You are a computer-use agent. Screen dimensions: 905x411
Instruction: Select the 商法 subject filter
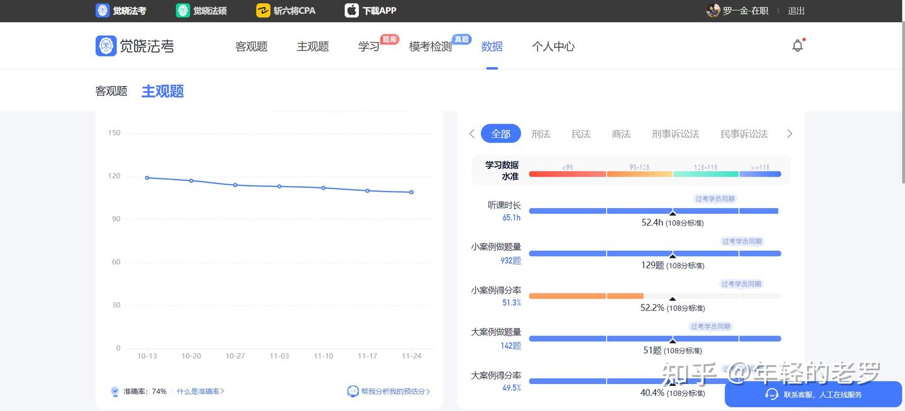click(x=622, y=134)
